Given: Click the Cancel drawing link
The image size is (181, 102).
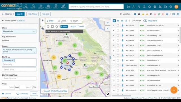Looking at the screenshot, I should [81, 26].
